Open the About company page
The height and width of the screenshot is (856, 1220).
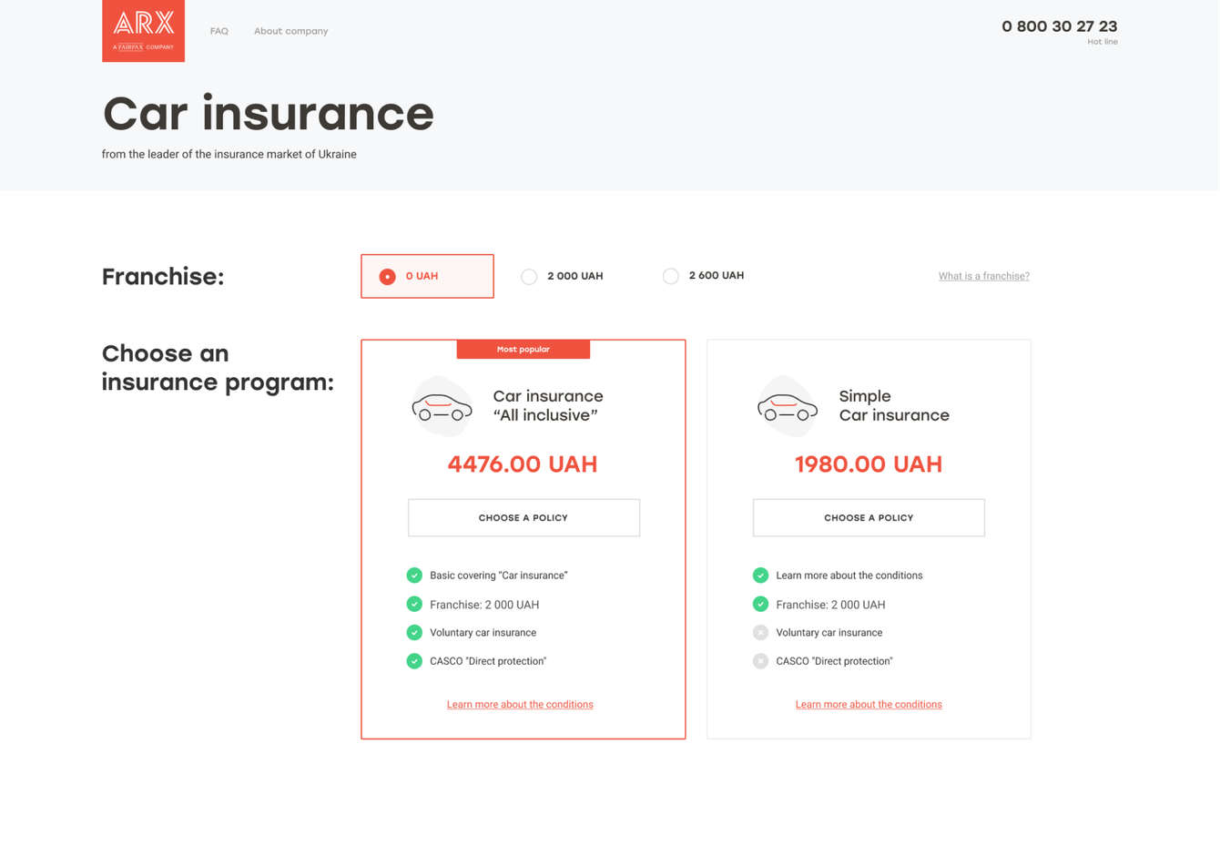coord(290,31)
